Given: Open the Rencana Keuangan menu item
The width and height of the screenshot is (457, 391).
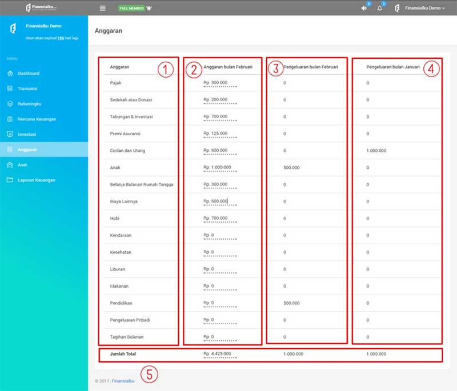Looking at the screenshot, I should [x=37, y=119].
